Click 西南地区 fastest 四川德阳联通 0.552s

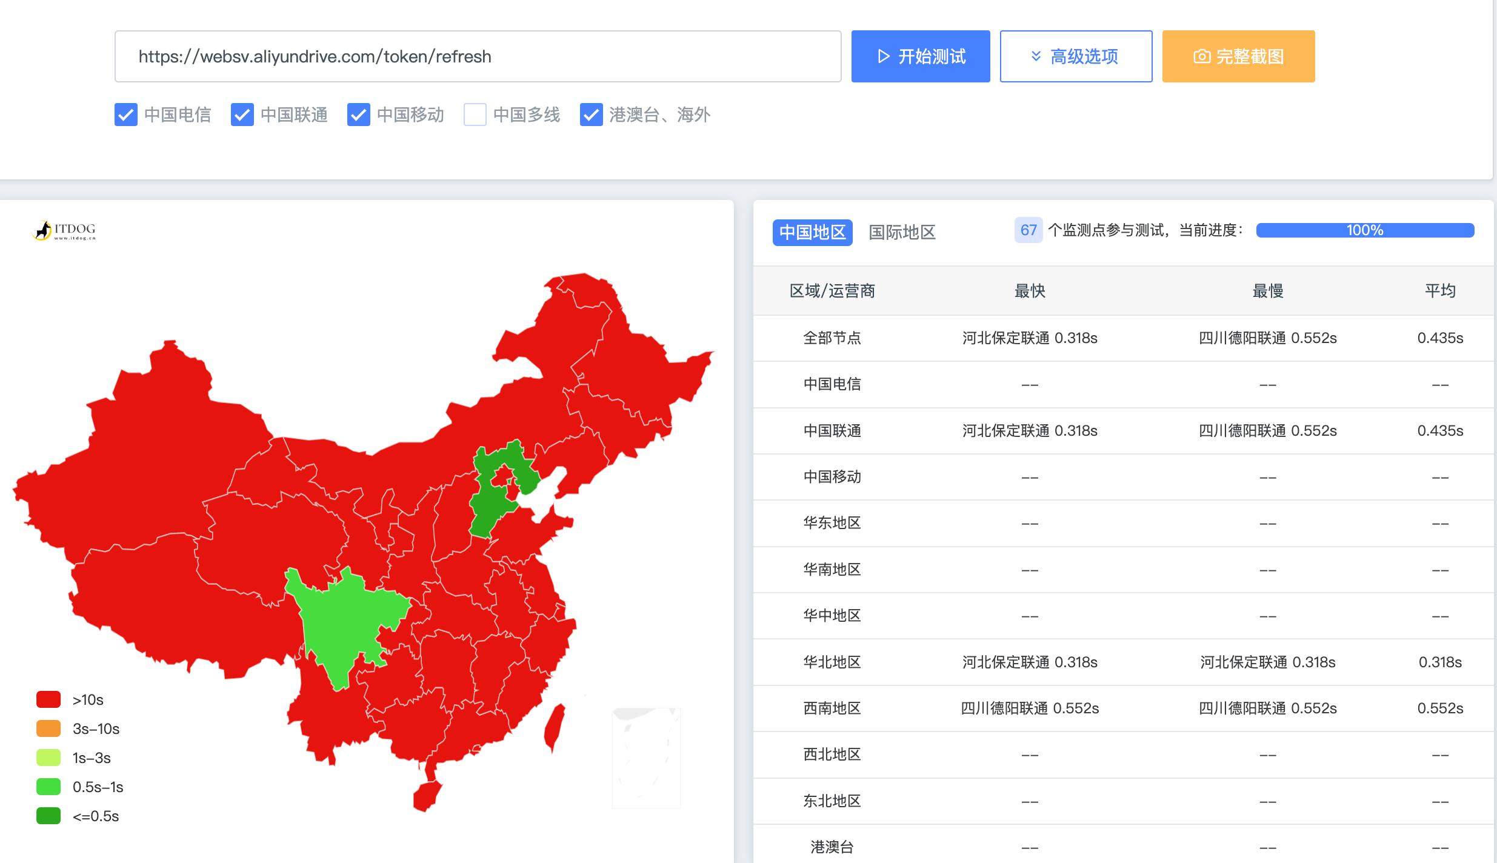1030,708
